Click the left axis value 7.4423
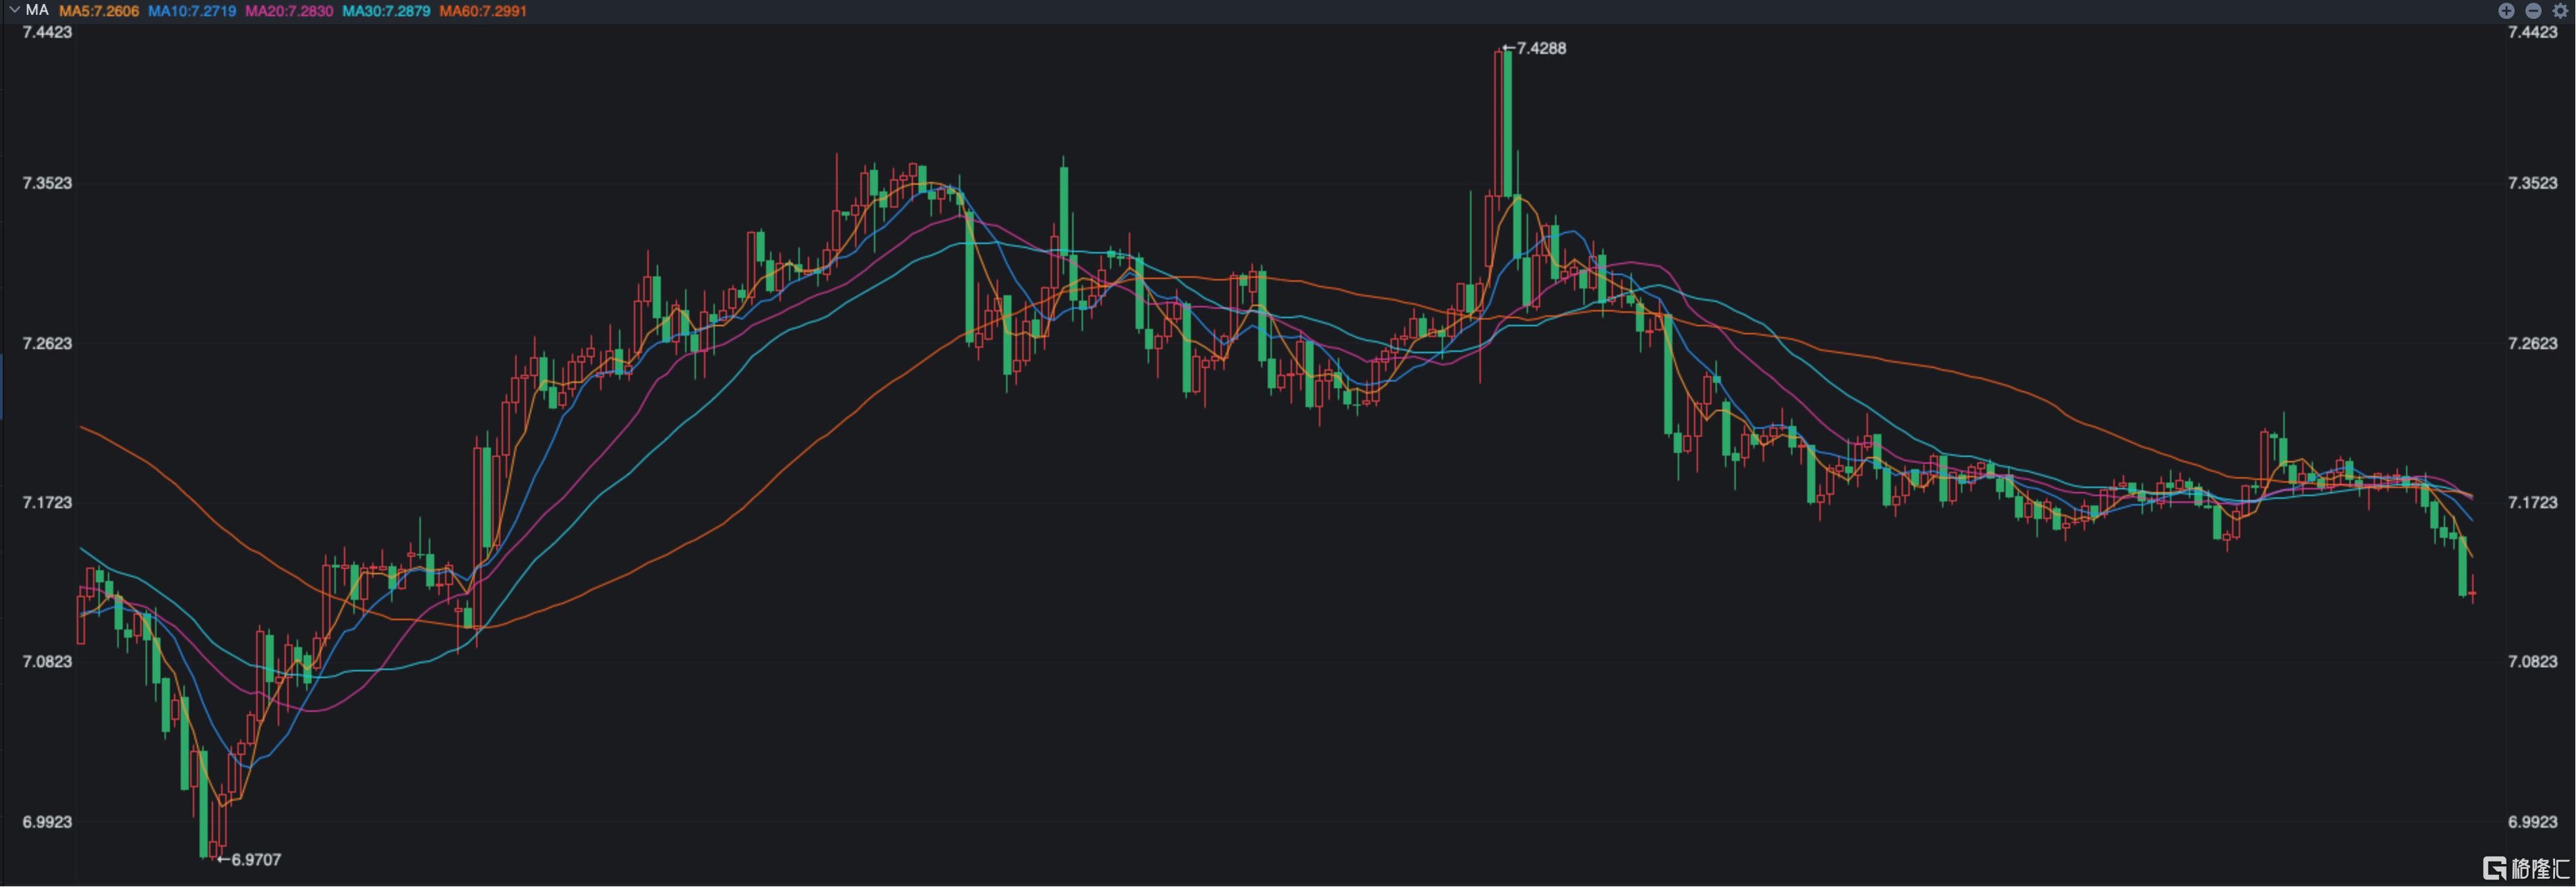This screenshot has width=2576, height=887. pos(48,32)
